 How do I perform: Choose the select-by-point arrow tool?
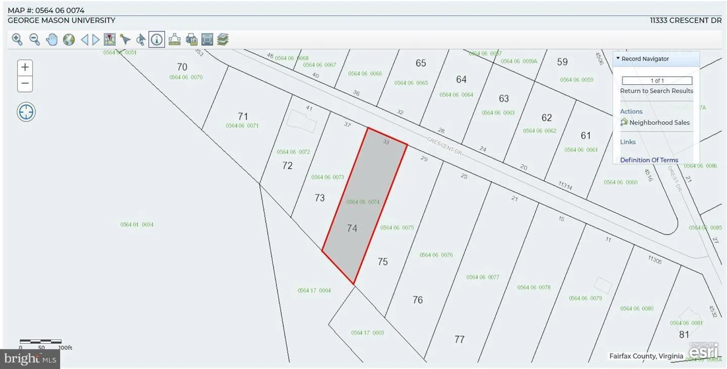pos(125,39)
